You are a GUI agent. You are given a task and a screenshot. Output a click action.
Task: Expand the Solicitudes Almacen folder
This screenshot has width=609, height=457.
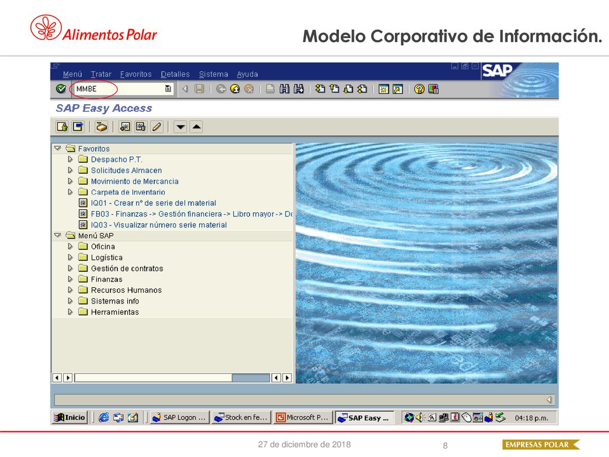pos(70,170)
